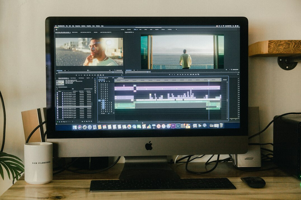Open the File menu

(67, 26)
